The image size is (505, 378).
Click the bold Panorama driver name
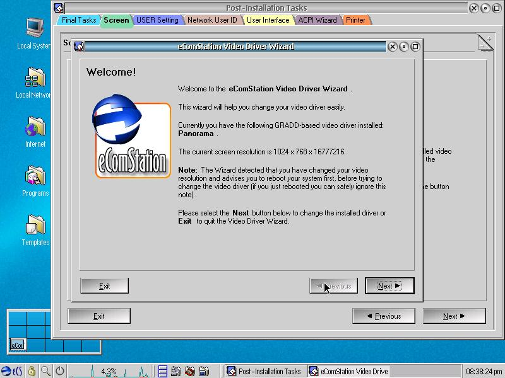[196, 134]
